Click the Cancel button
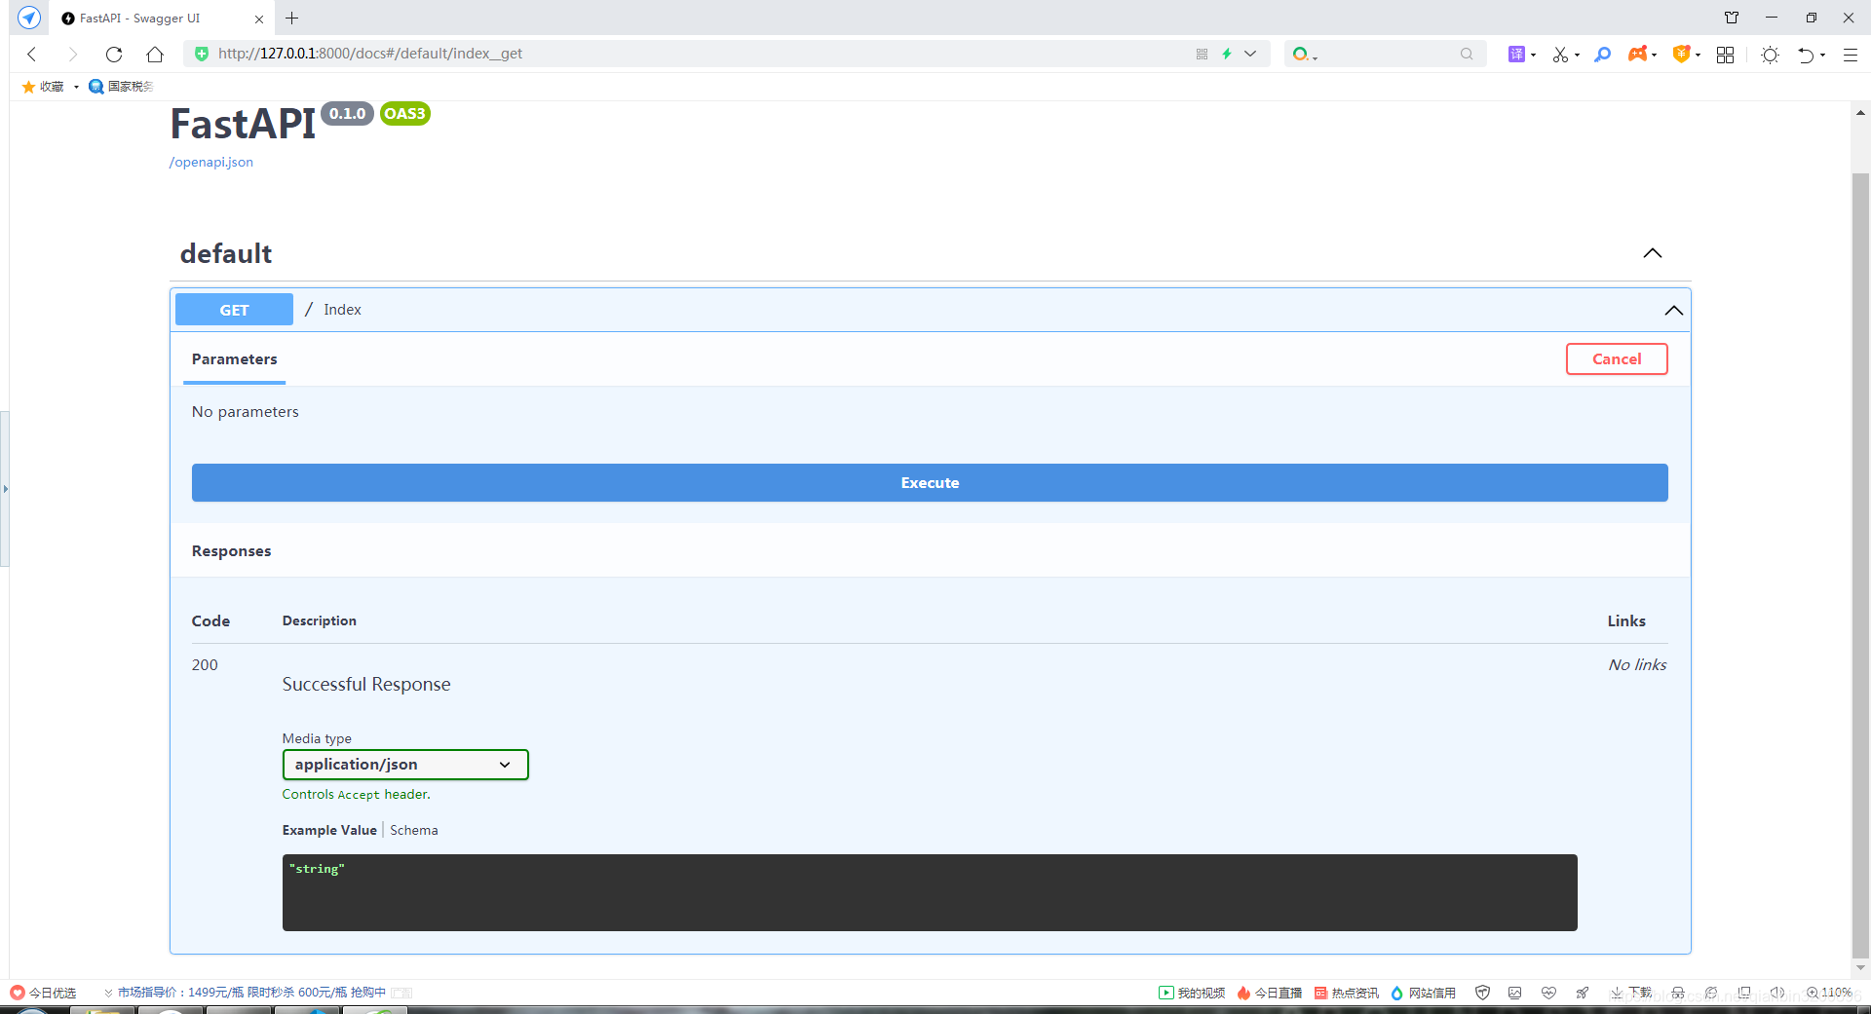1871x1014 pixels. [1617, 359]
